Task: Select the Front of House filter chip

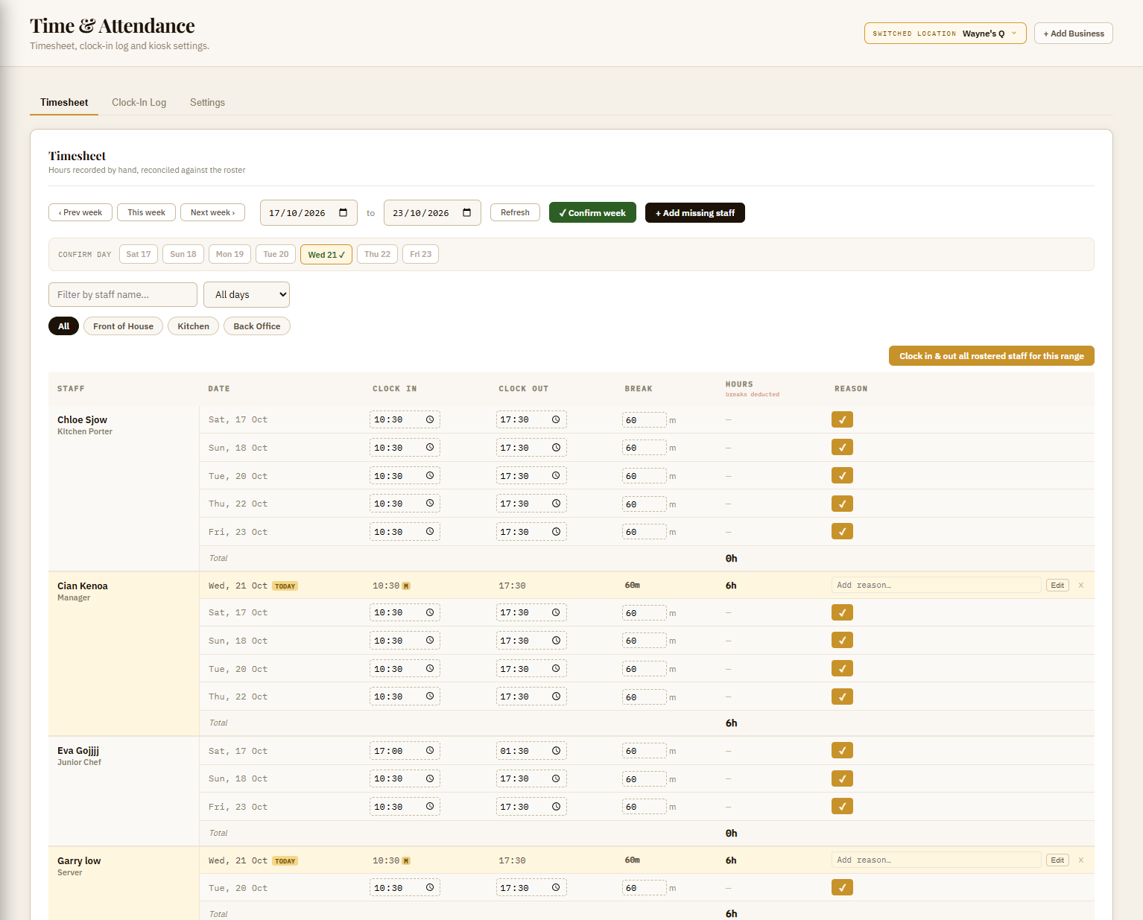Action: pos(123,326)
